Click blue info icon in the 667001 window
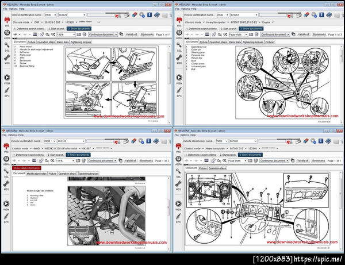Viewport: 345px width, 265px height. coord(321,141)
